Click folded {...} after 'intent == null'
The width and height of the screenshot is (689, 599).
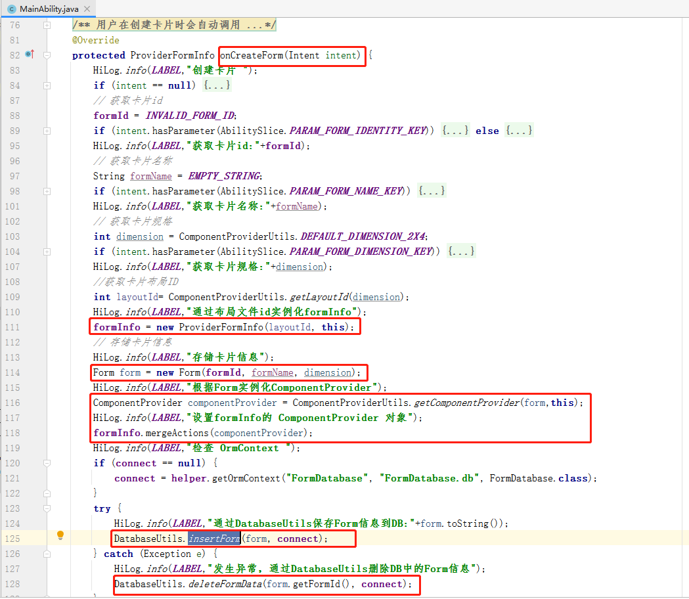tap(217, 85)
